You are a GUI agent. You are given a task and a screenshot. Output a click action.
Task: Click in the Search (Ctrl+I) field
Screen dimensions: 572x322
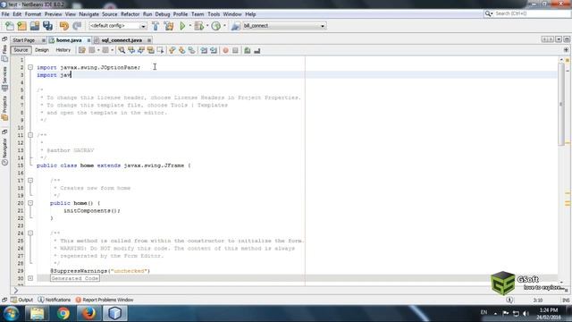click(531, 13)
